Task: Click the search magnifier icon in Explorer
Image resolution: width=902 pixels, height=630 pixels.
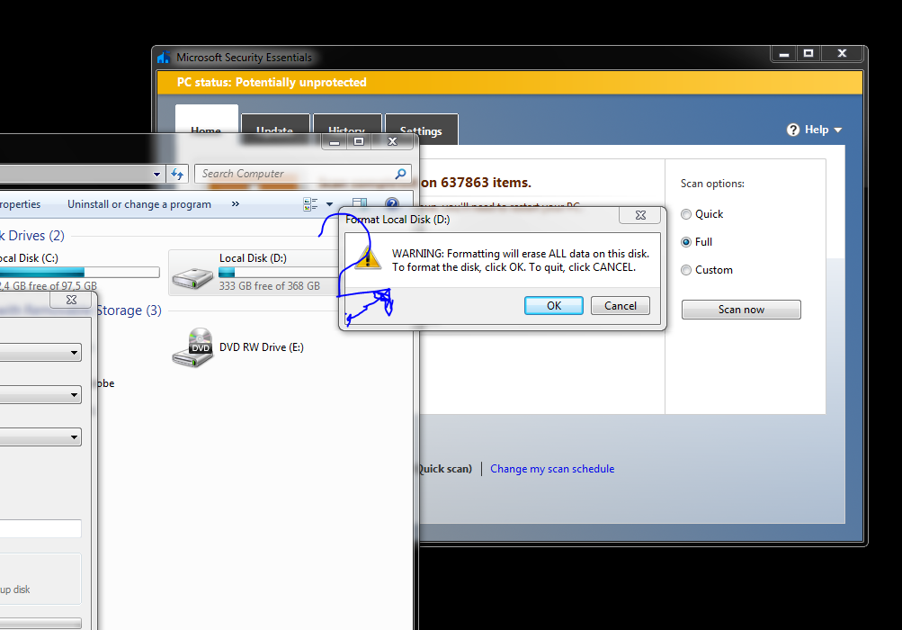Action: 400,174
